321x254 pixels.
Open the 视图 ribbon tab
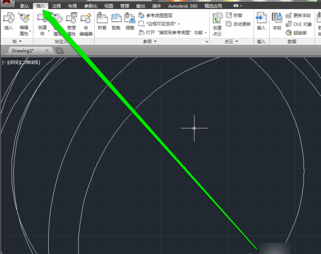coord(109,5)
